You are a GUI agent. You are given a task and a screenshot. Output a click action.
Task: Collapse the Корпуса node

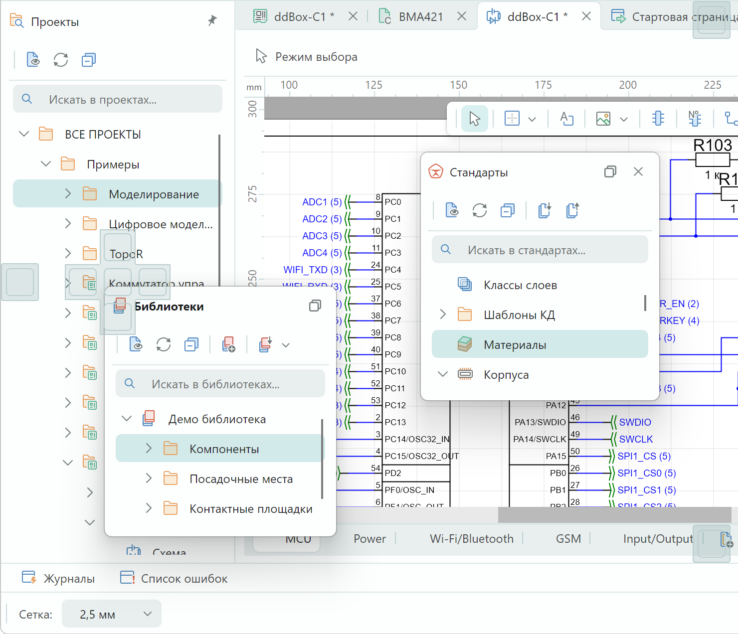[443, 374]
